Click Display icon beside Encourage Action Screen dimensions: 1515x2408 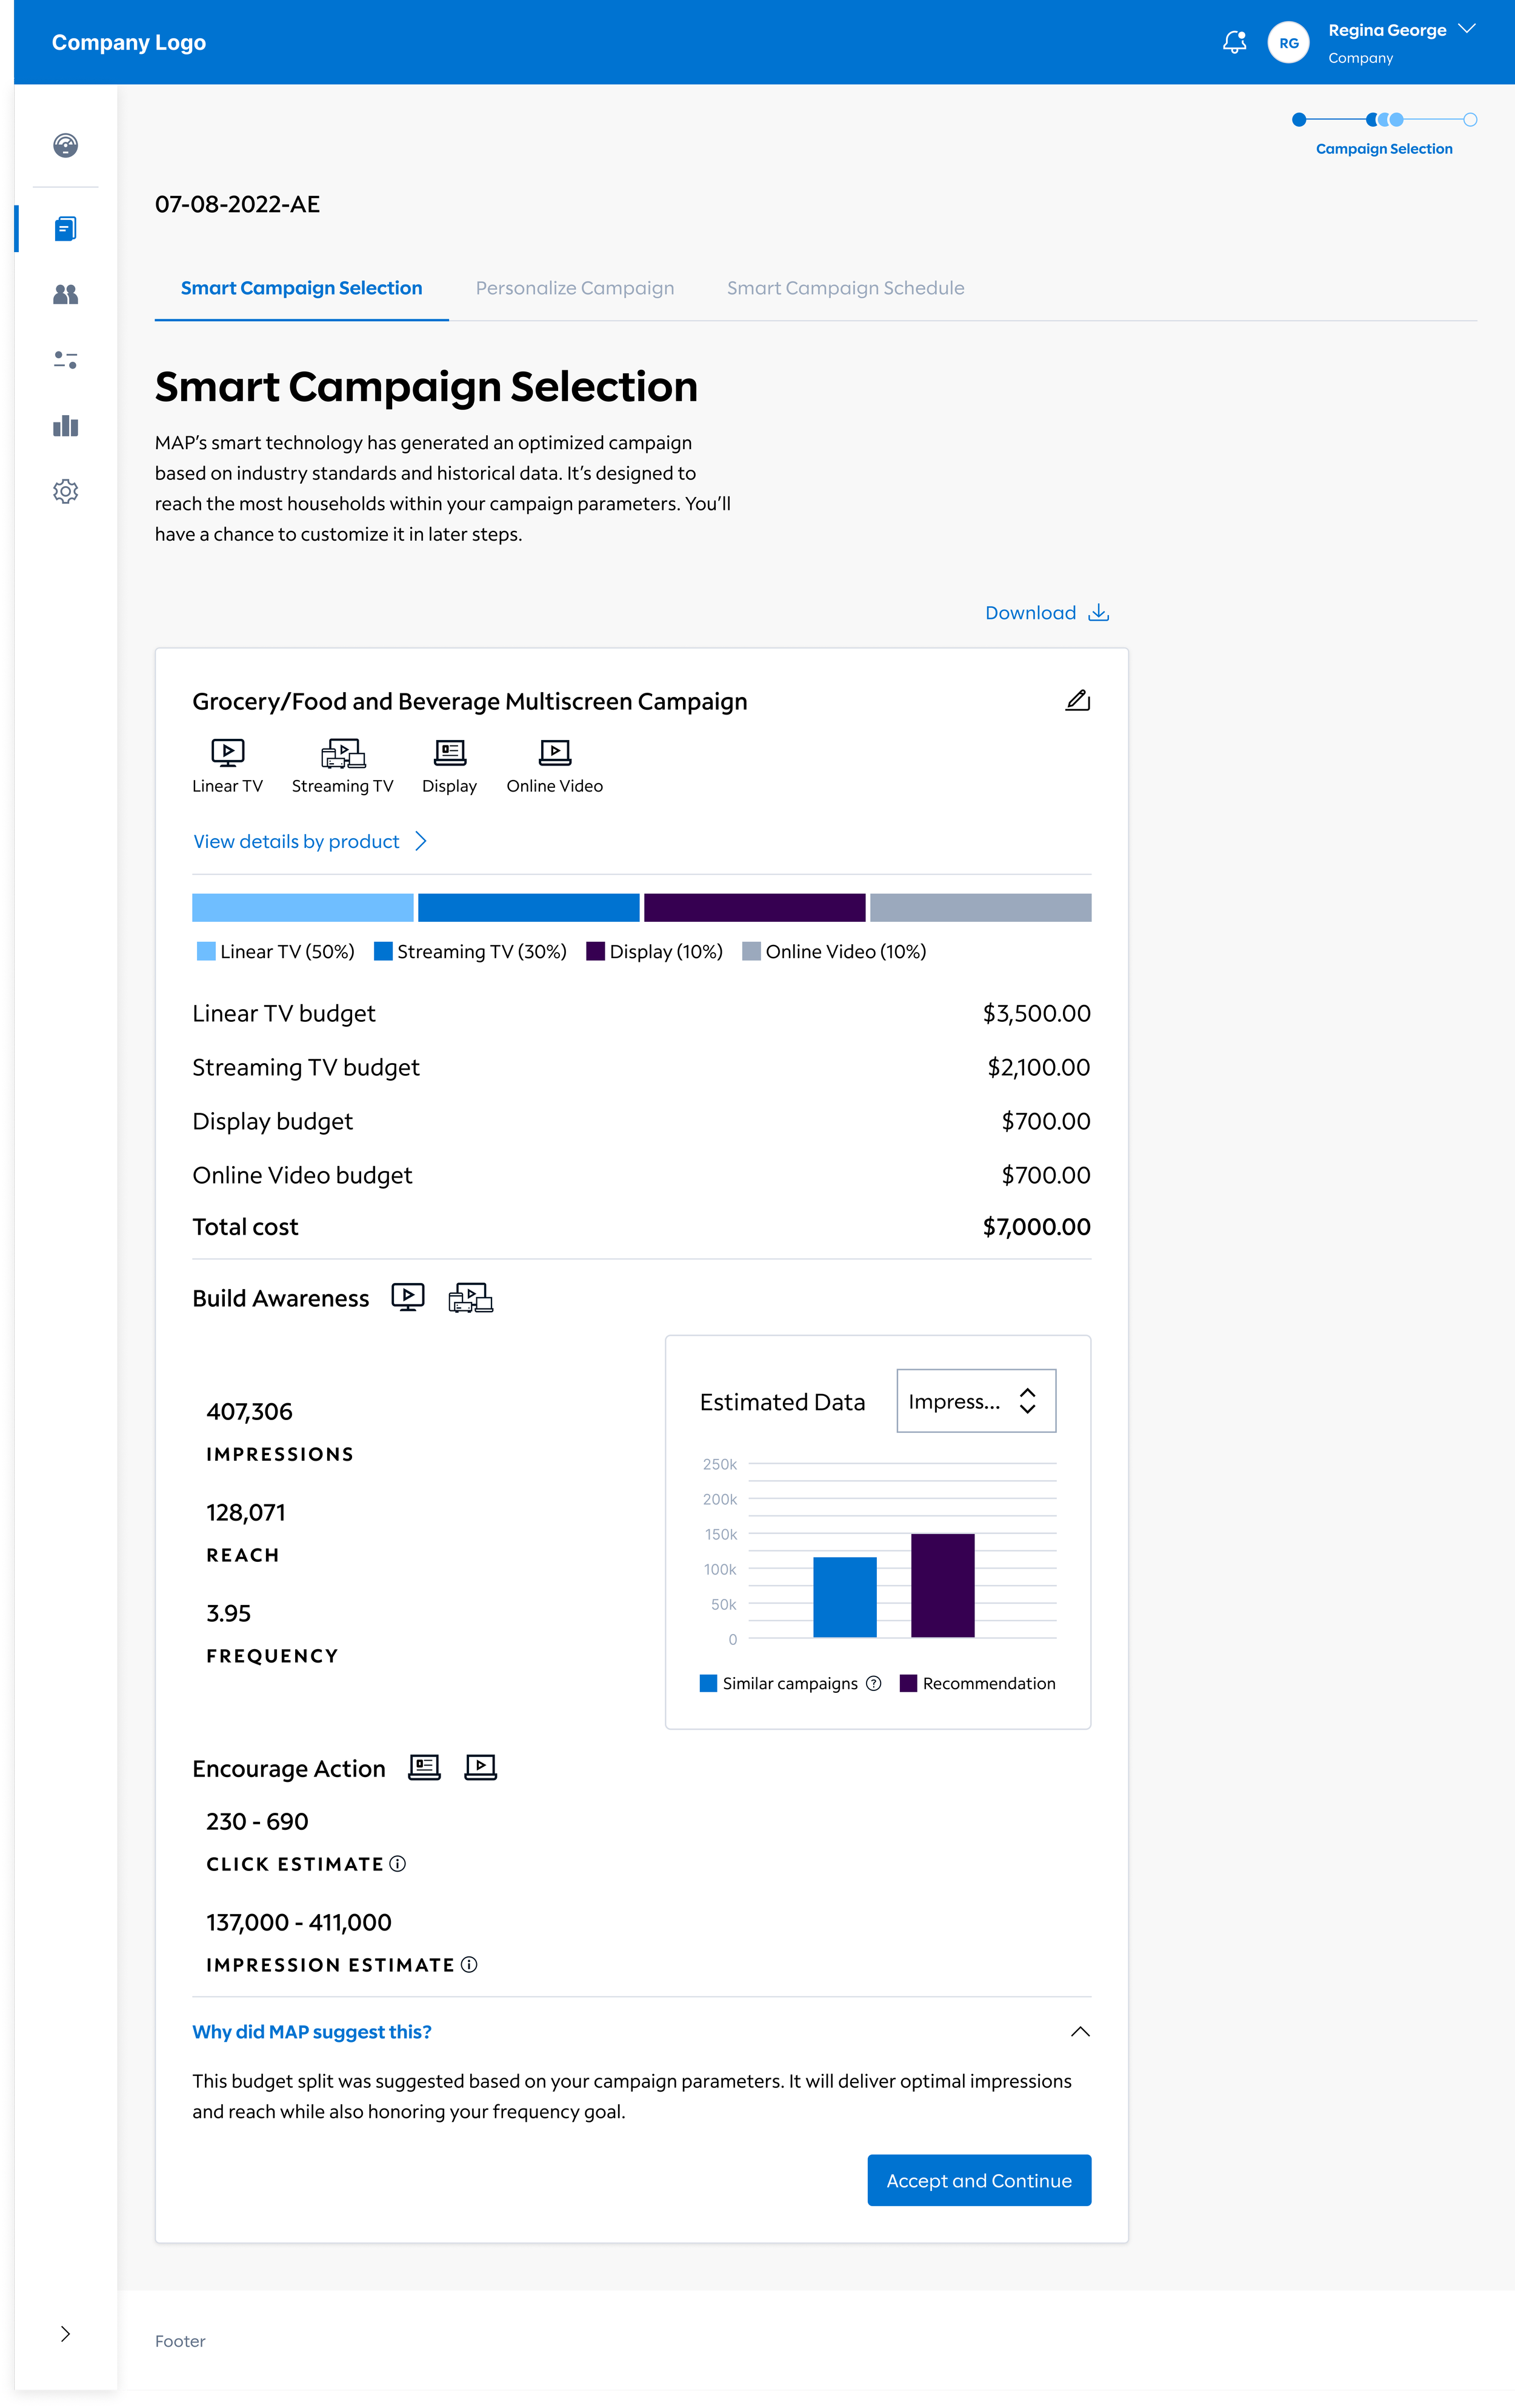[x=425, y=1768]
